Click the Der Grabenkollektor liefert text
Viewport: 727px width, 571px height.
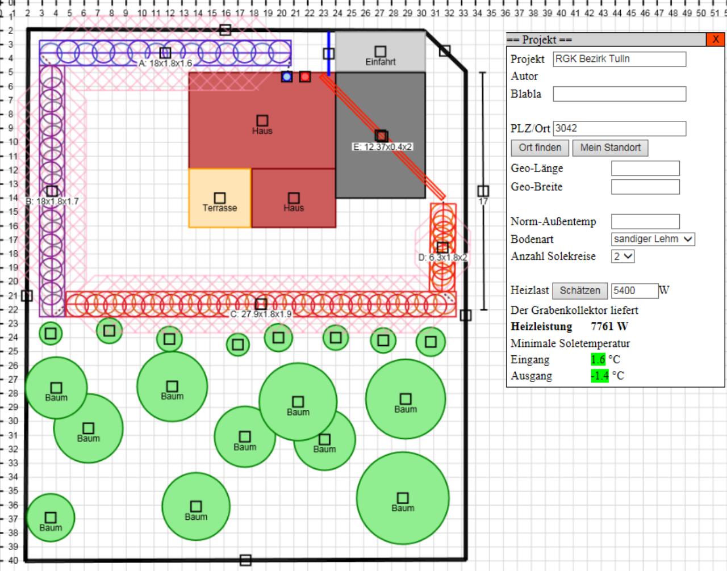click(x=574, y=310)
